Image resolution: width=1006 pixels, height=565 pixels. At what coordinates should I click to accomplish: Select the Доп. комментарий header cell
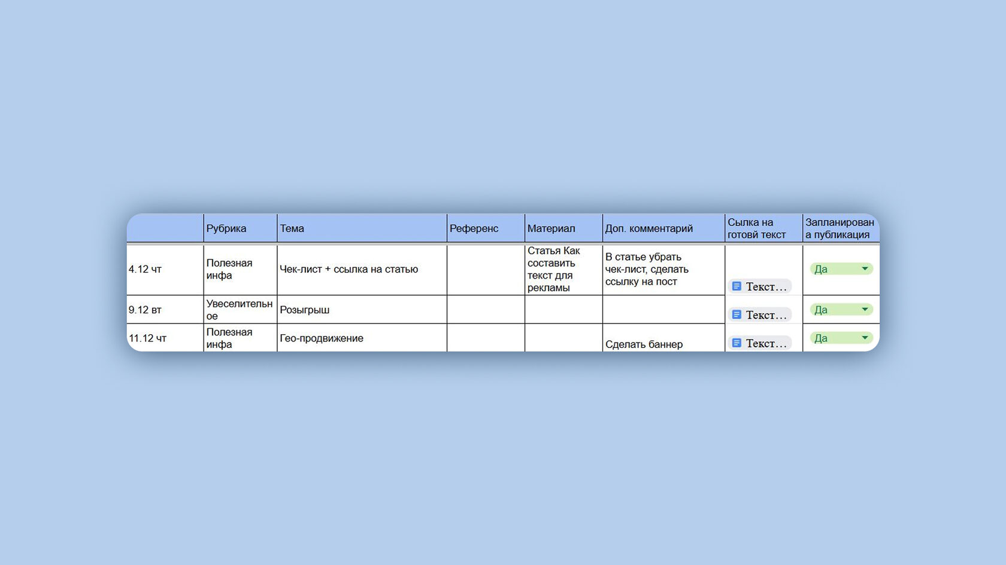point(663,228)
